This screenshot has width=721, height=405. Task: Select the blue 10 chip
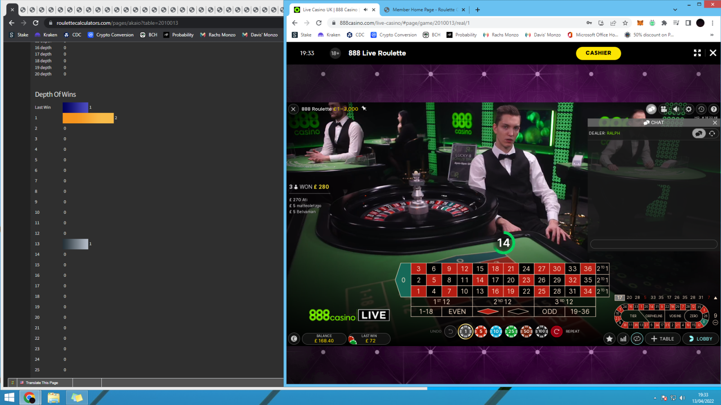click(496, 331)
